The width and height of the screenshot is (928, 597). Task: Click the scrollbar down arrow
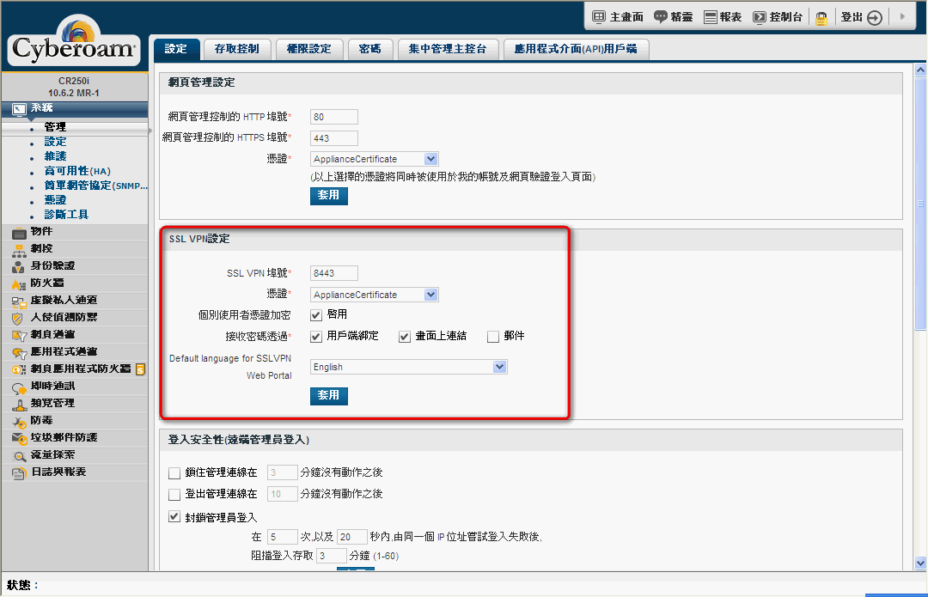pyautogui.click(x=920, y=563)
